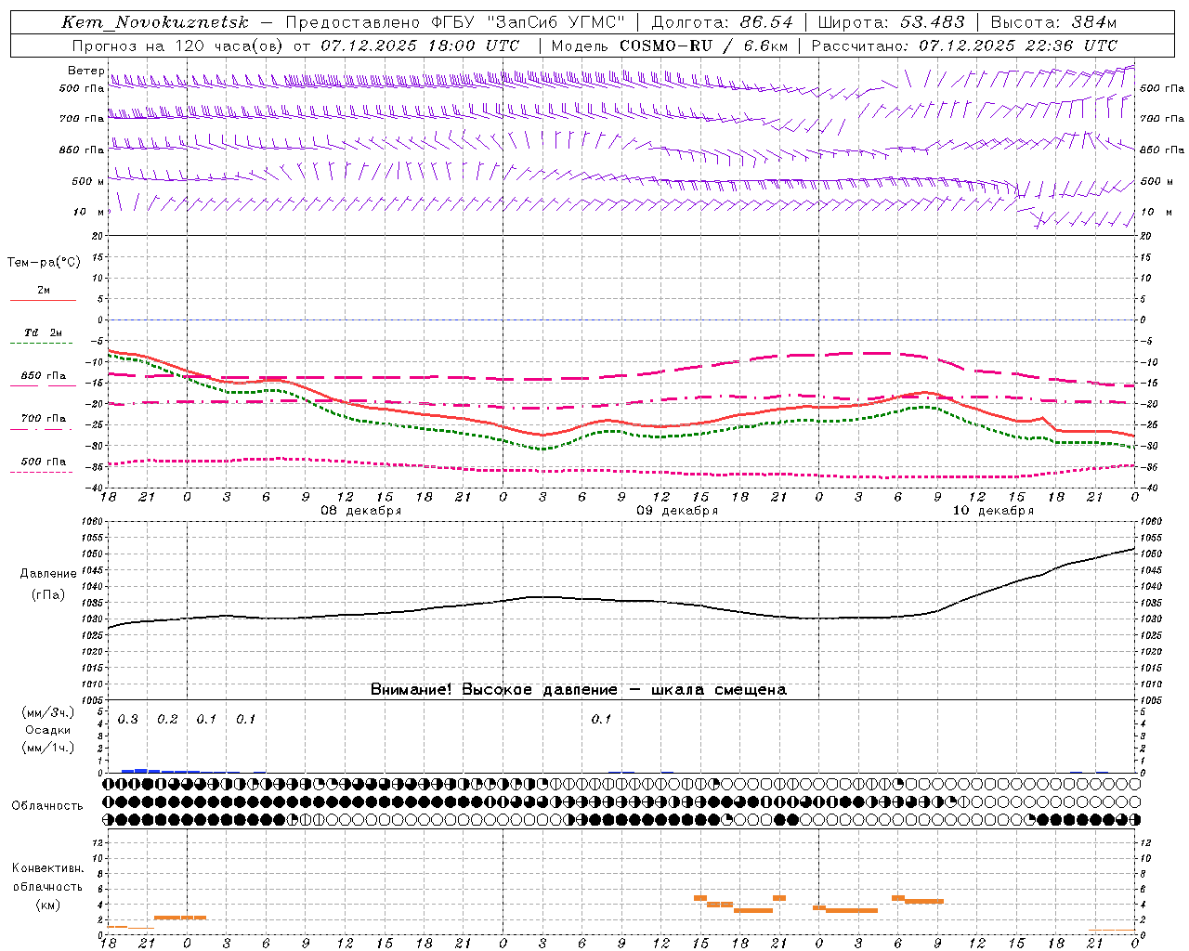Click the lone '0.1' precipitation value on 09 декабря
The width and height of the screenshot is (1189, 951).
601,720
